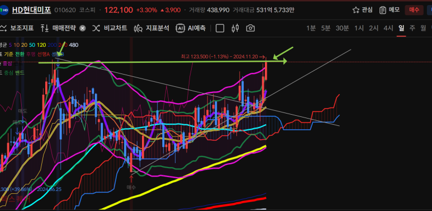Screen dimensions: 432x211
Task: Click the 거래량 438,990 volume value
Action: tap(209, 11)
